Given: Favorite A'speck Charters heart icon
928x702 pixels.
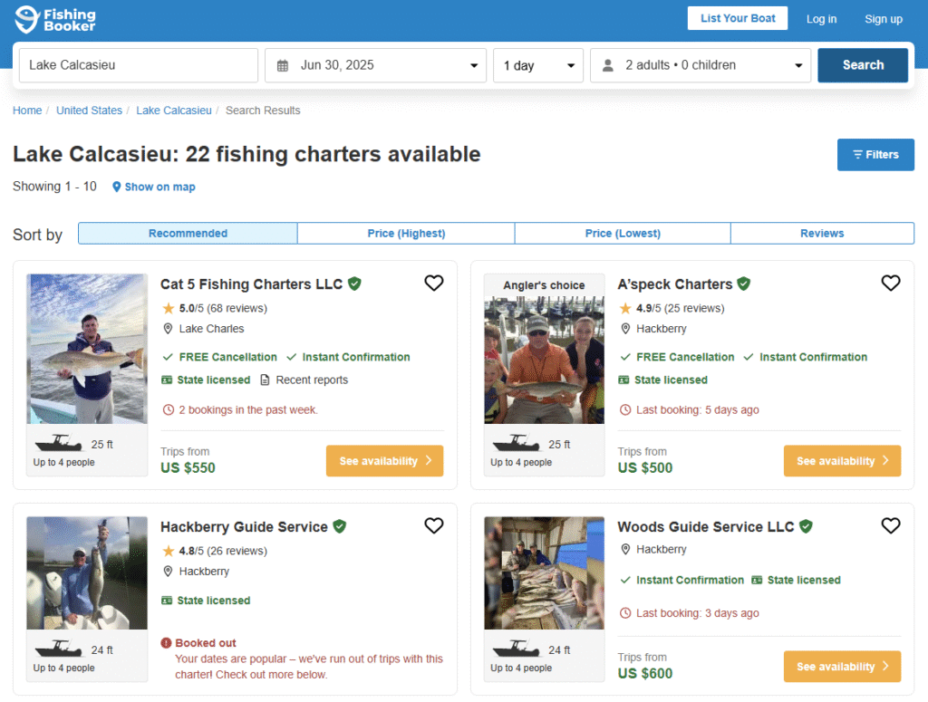Looking at the screenshot, I should pyautogui.click(x=891, y=284).
